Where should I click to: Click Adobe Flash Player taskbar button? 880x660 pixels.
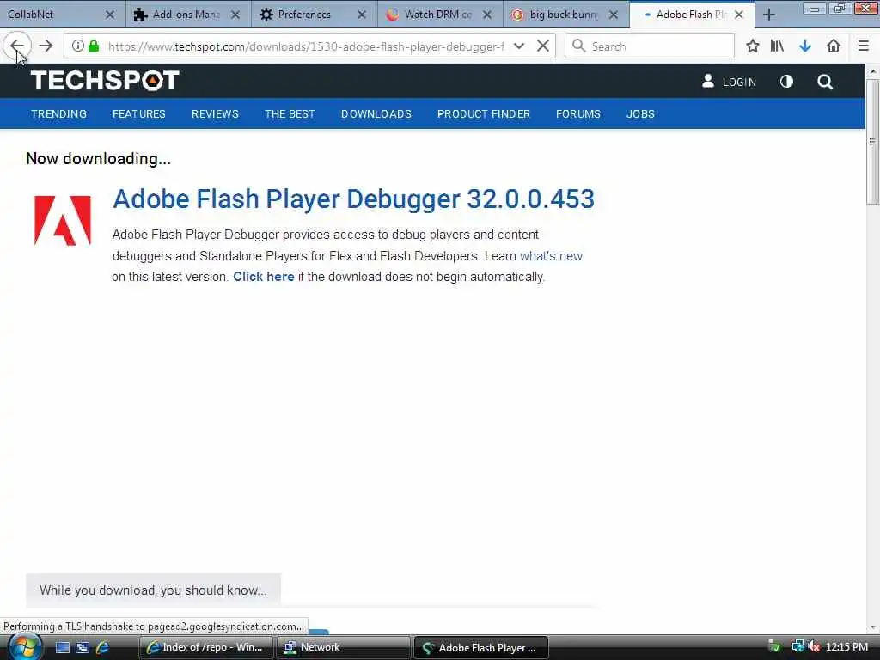[480, 648]
